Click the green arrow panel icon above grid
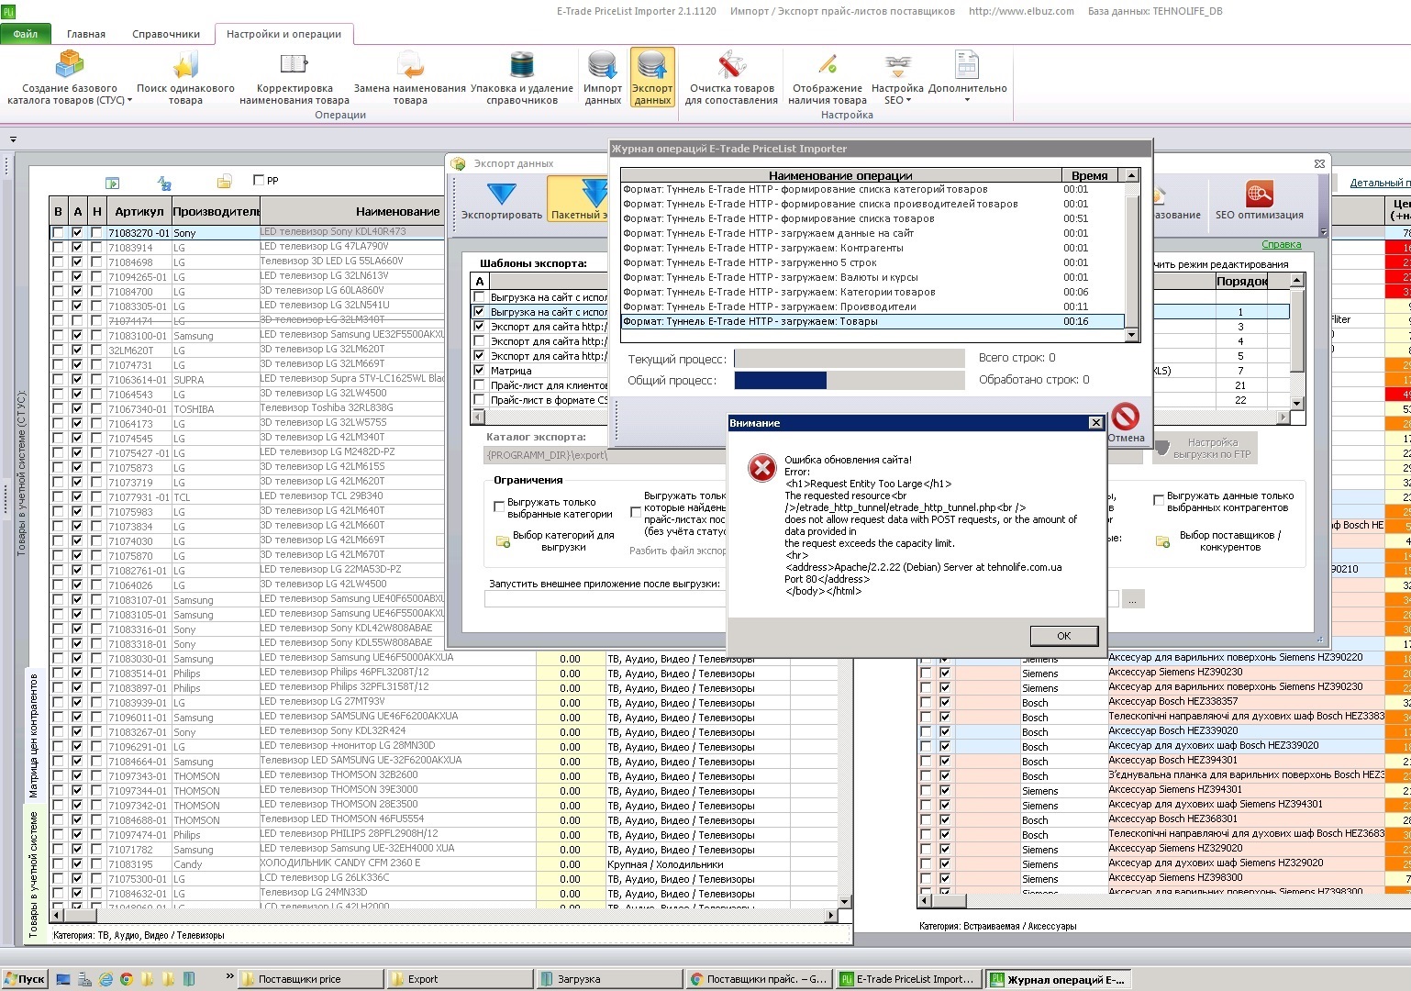This screenshot has width=1411, height=991. 112,183
